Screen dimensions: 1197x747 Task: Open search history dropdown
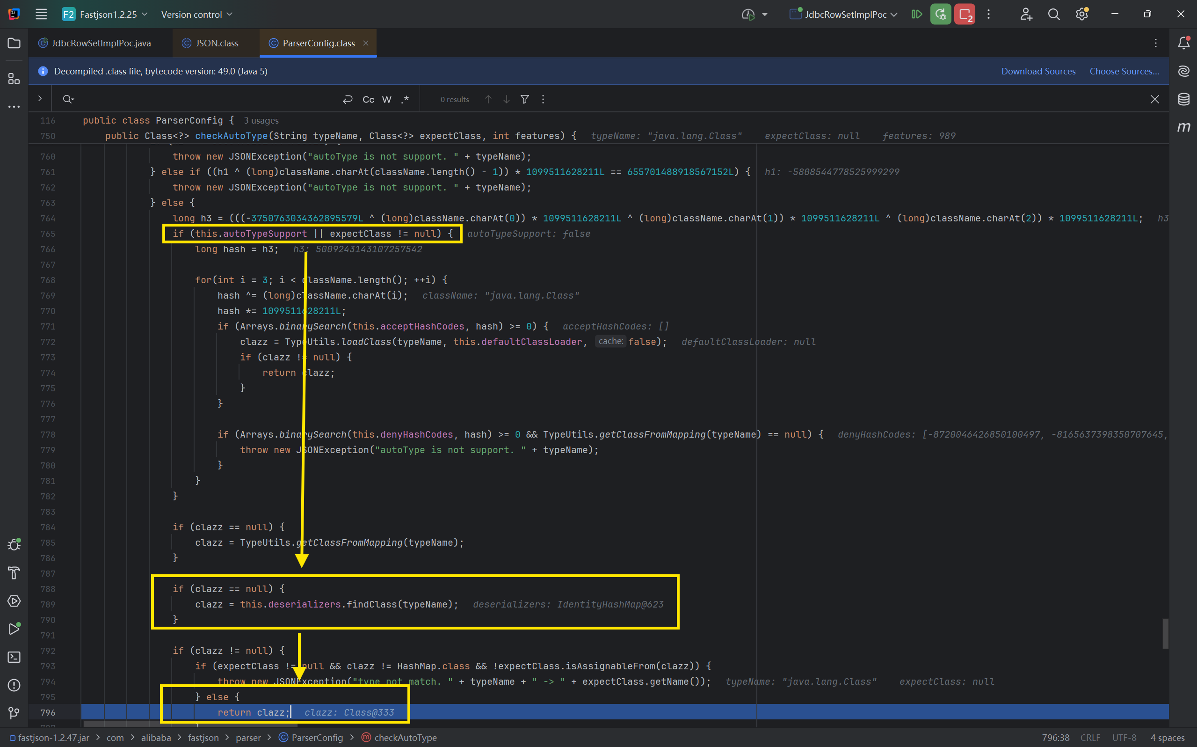point(68,99)
